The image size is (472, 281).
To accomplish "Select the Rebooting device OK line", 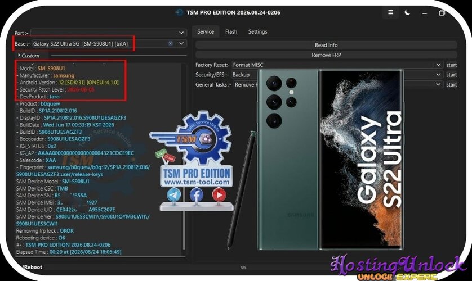I will (x=41, y=238).
